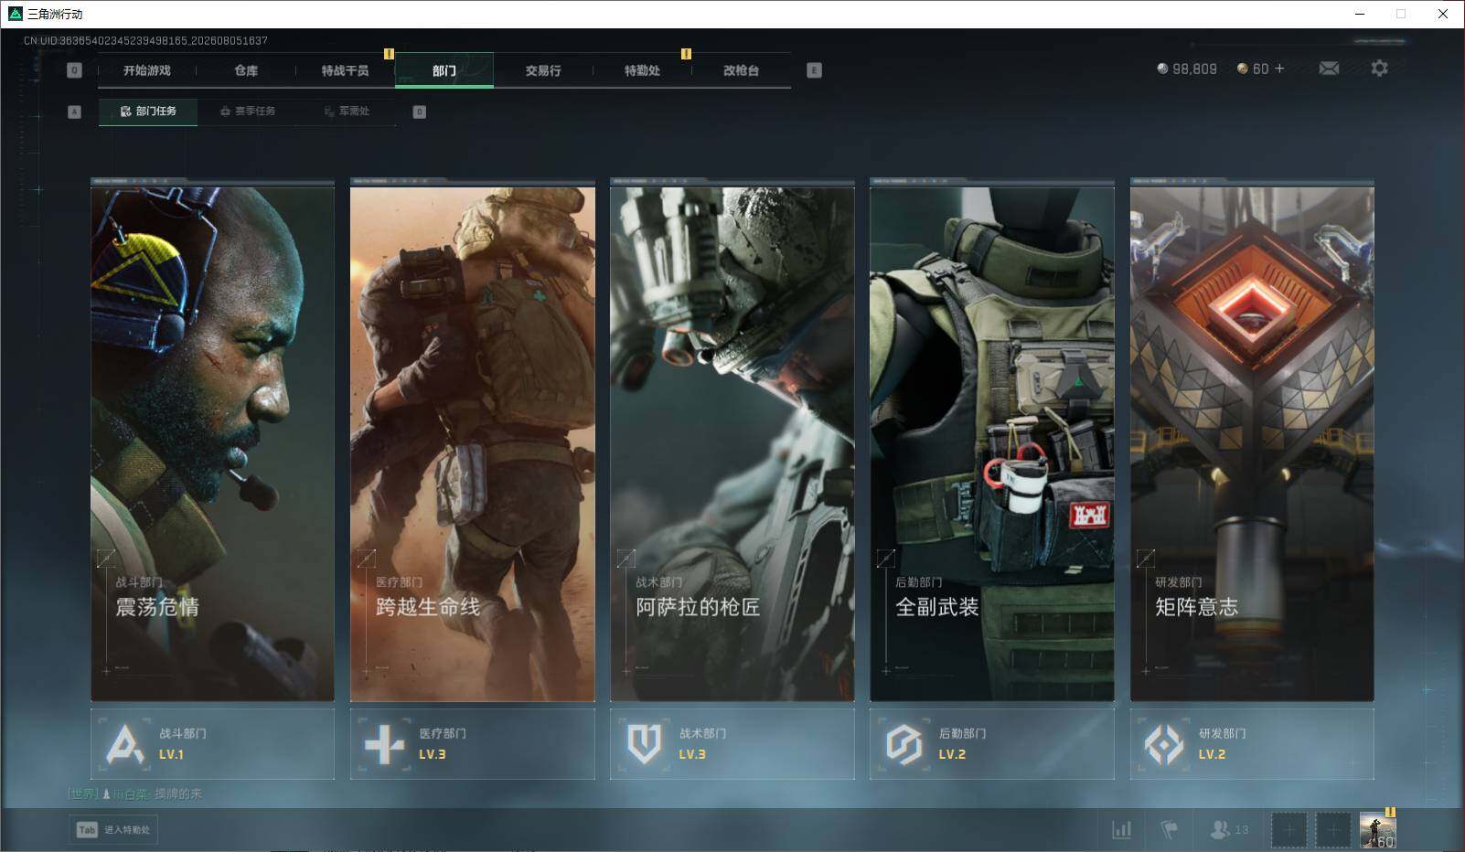Open the 仓库 tab

click(x=246, y=70)
